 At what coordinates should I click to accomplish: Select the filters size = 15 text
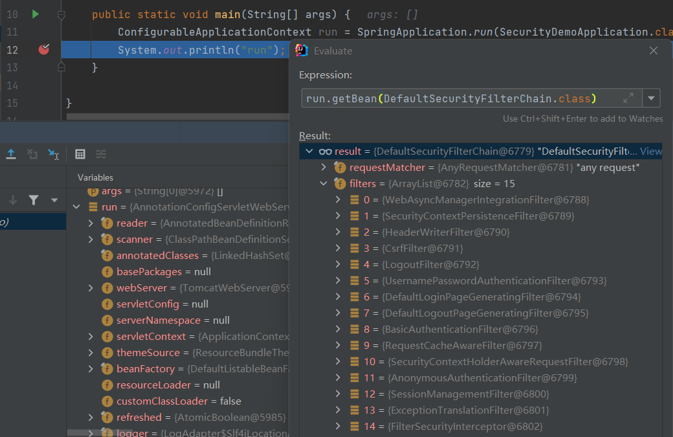point(494,184)
